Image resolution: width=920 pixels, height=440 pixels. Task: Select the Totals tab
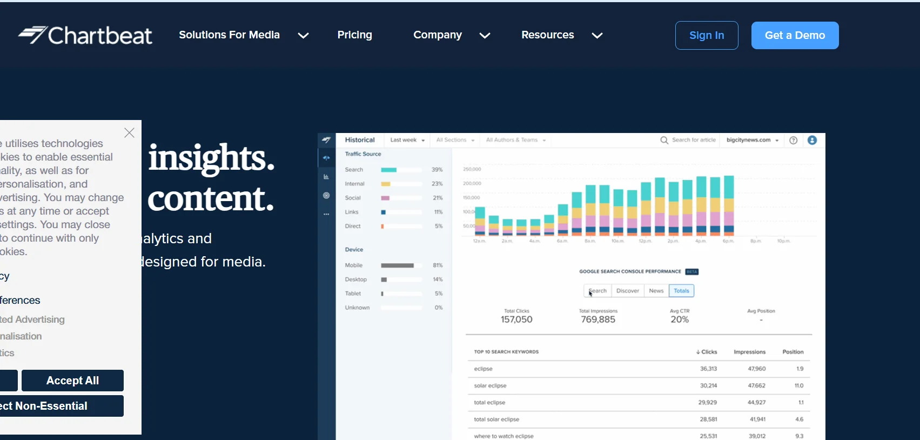(681, 291)
